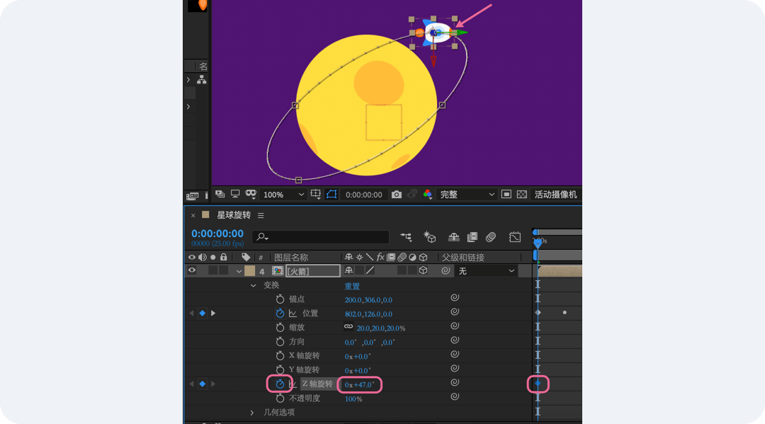Collapse the 变换 property group
765x424 pixels.
pos(254,285)
